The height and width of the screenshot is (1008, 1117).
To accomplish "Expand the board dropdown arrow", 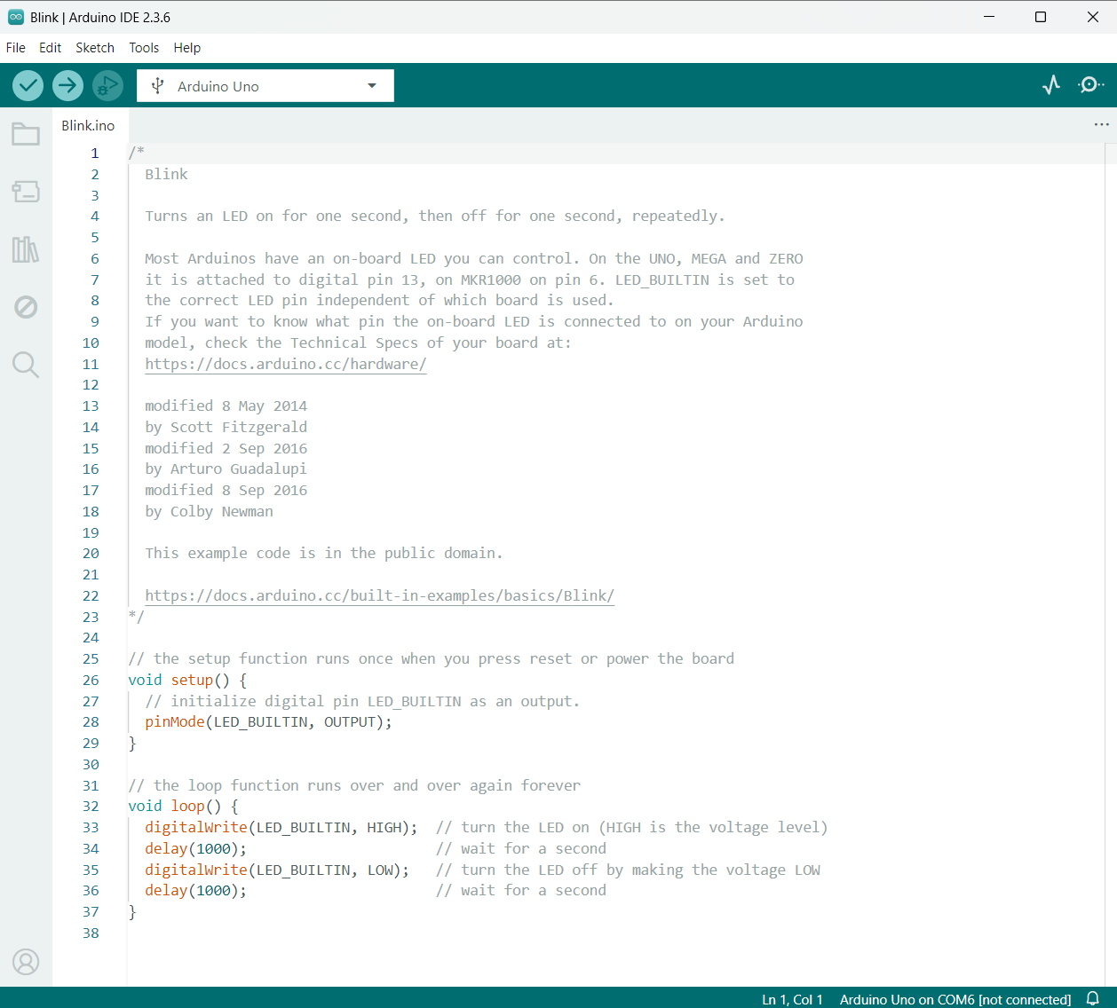I will coord(372,85).
